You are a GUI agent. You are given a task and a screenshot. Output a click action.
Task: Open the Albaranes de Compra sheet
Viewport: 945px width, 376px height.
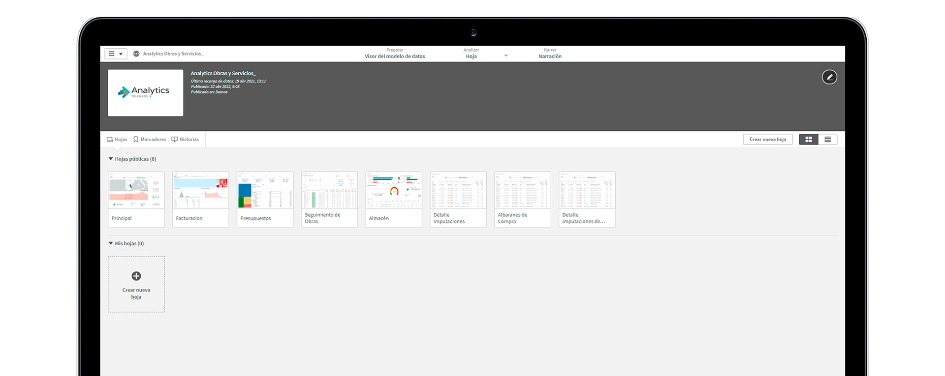(522, 199)
